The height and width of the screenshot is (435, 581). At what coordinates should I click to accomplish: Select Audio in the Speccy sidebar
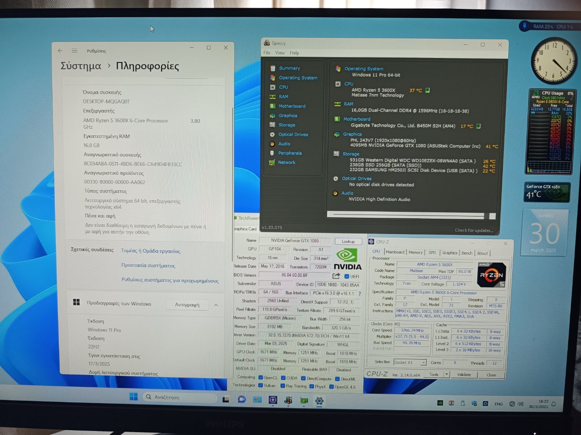tap(284, 144)
